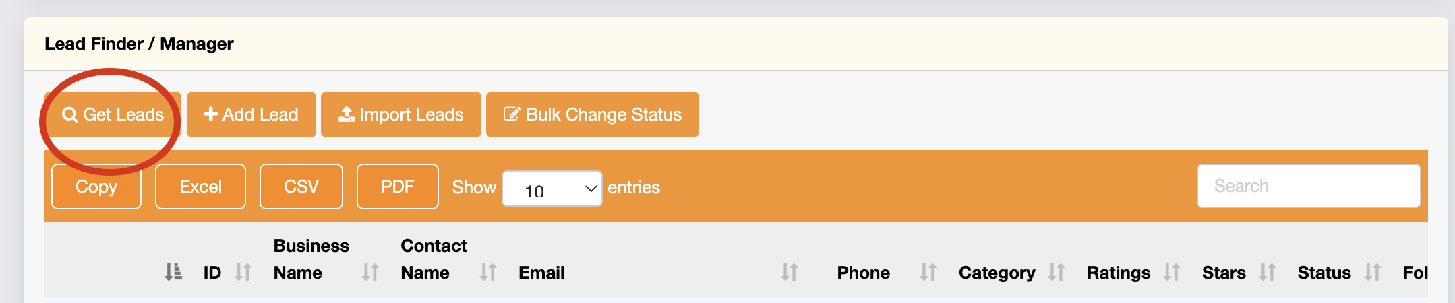
Task: Sort by Ratings column sort arrows
Action: tap(1172, 272)
